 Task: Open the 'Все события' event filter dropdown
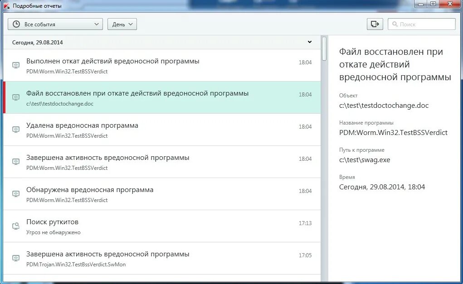point(55,24)
